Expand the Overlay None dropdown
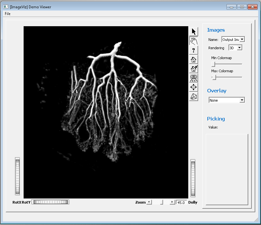This screenshot has height=225, width=261. point(227,100)
